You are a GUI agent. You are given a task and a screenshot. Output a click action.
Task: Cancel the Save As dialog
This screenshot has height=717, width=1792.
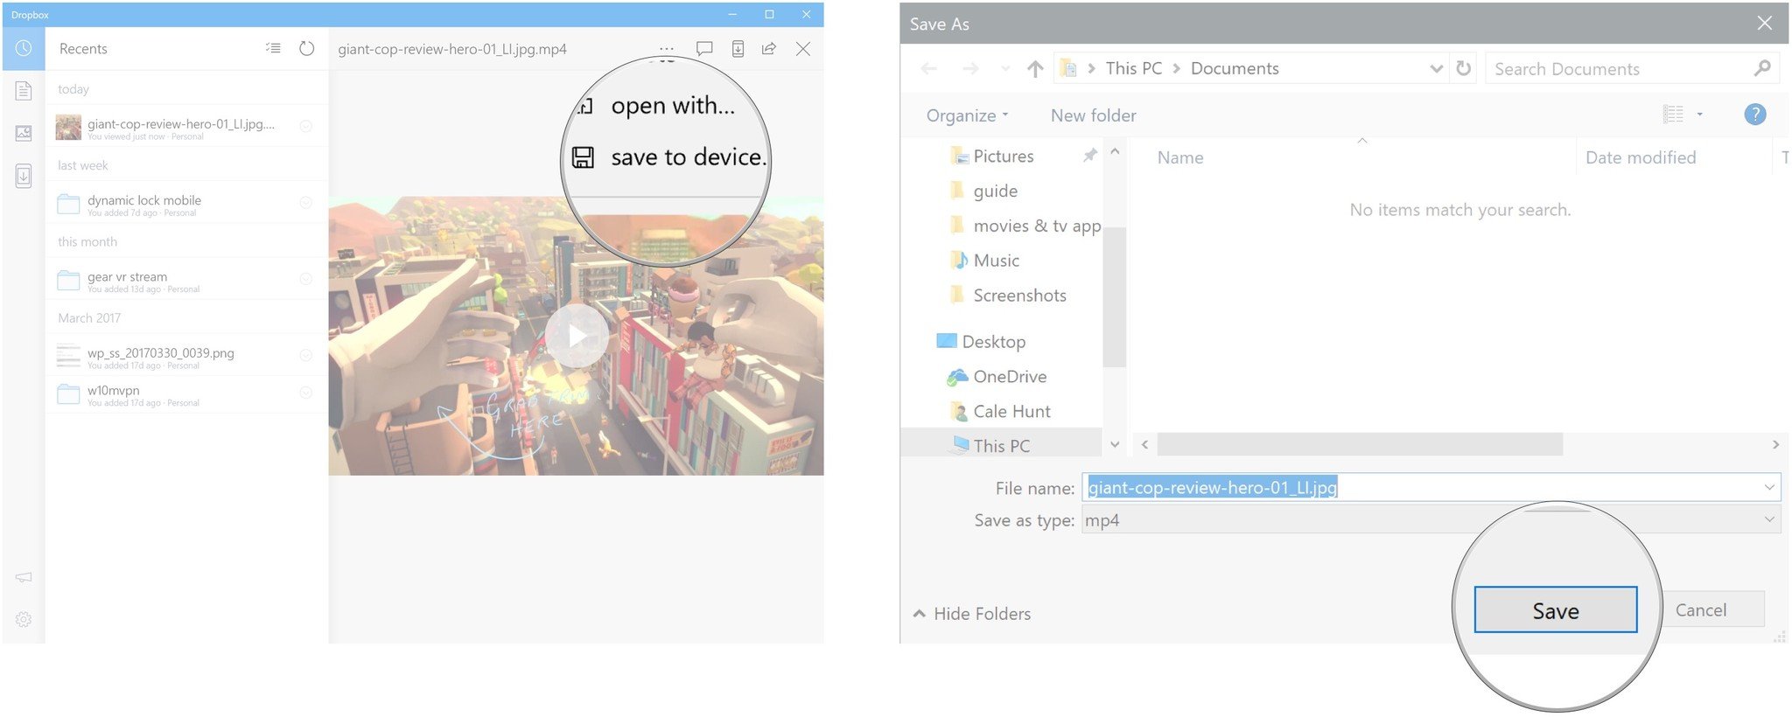click(1701, 610)
